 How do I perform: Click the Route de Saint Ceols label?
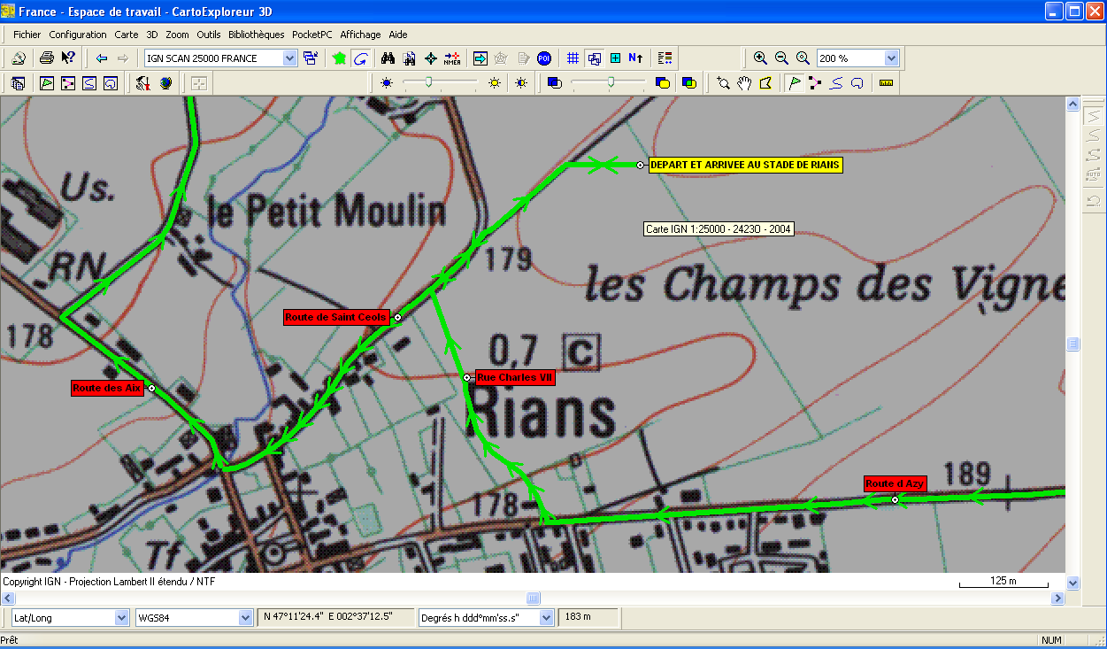336,317
